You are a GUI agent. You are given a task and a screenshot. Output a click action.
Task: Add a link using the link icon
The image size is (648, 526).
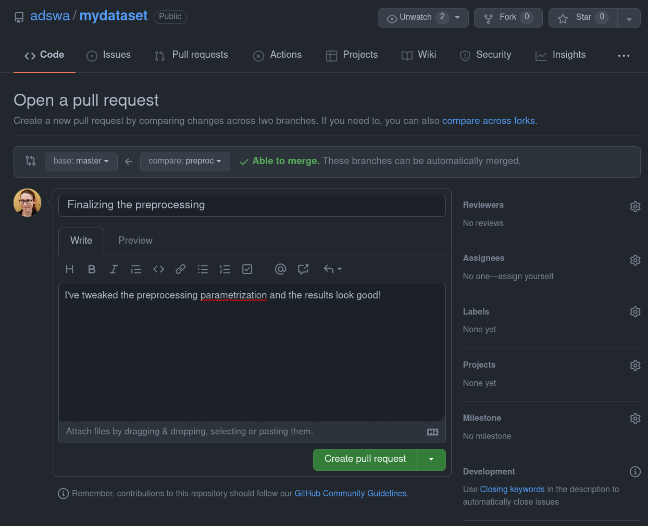pos(180,269)
